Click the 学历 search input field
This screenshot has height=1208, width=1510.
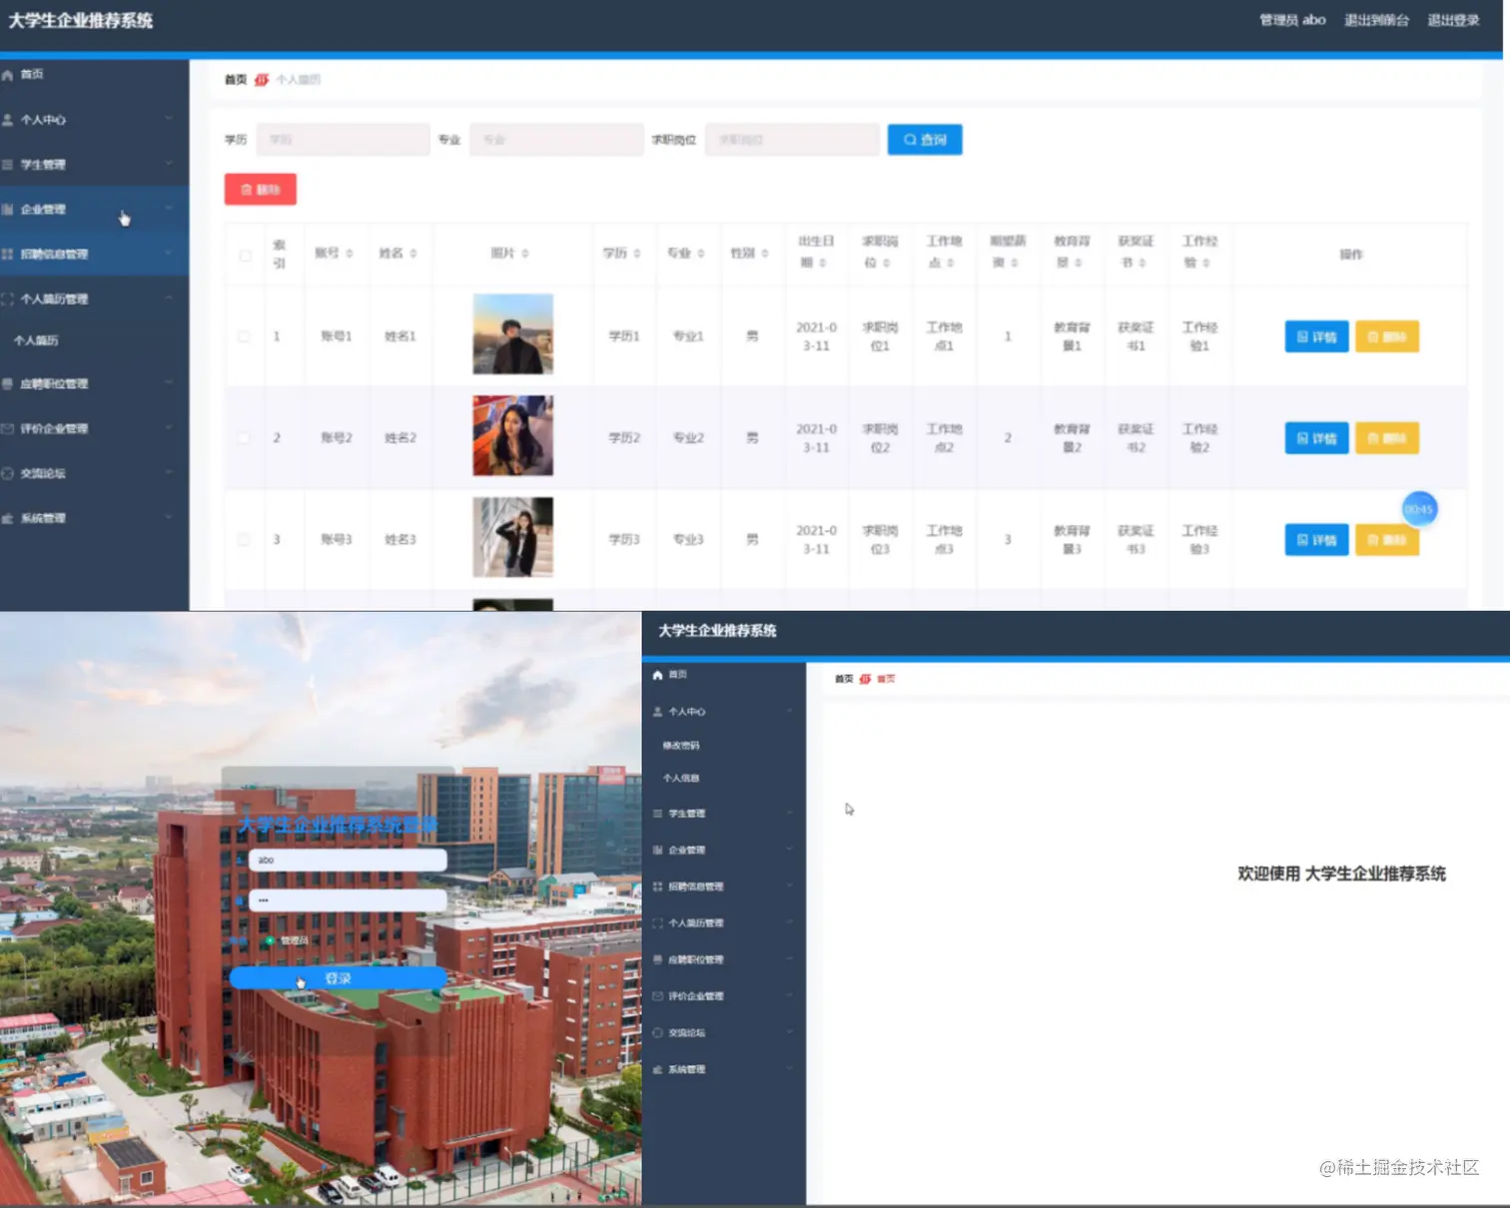coord(344,140)
